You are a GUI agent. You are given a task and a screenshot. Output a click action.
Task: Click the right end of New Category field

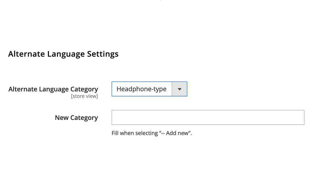pyautogui.click(x=300, y=117)
